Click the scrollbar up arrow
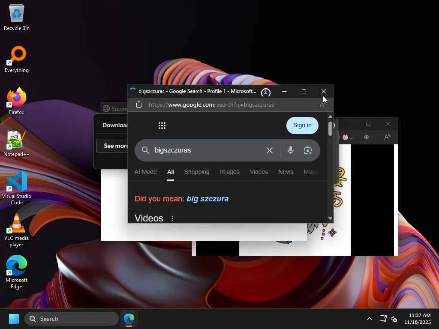The height and width of the screenshot is (329, 439). tap(331, 117)
